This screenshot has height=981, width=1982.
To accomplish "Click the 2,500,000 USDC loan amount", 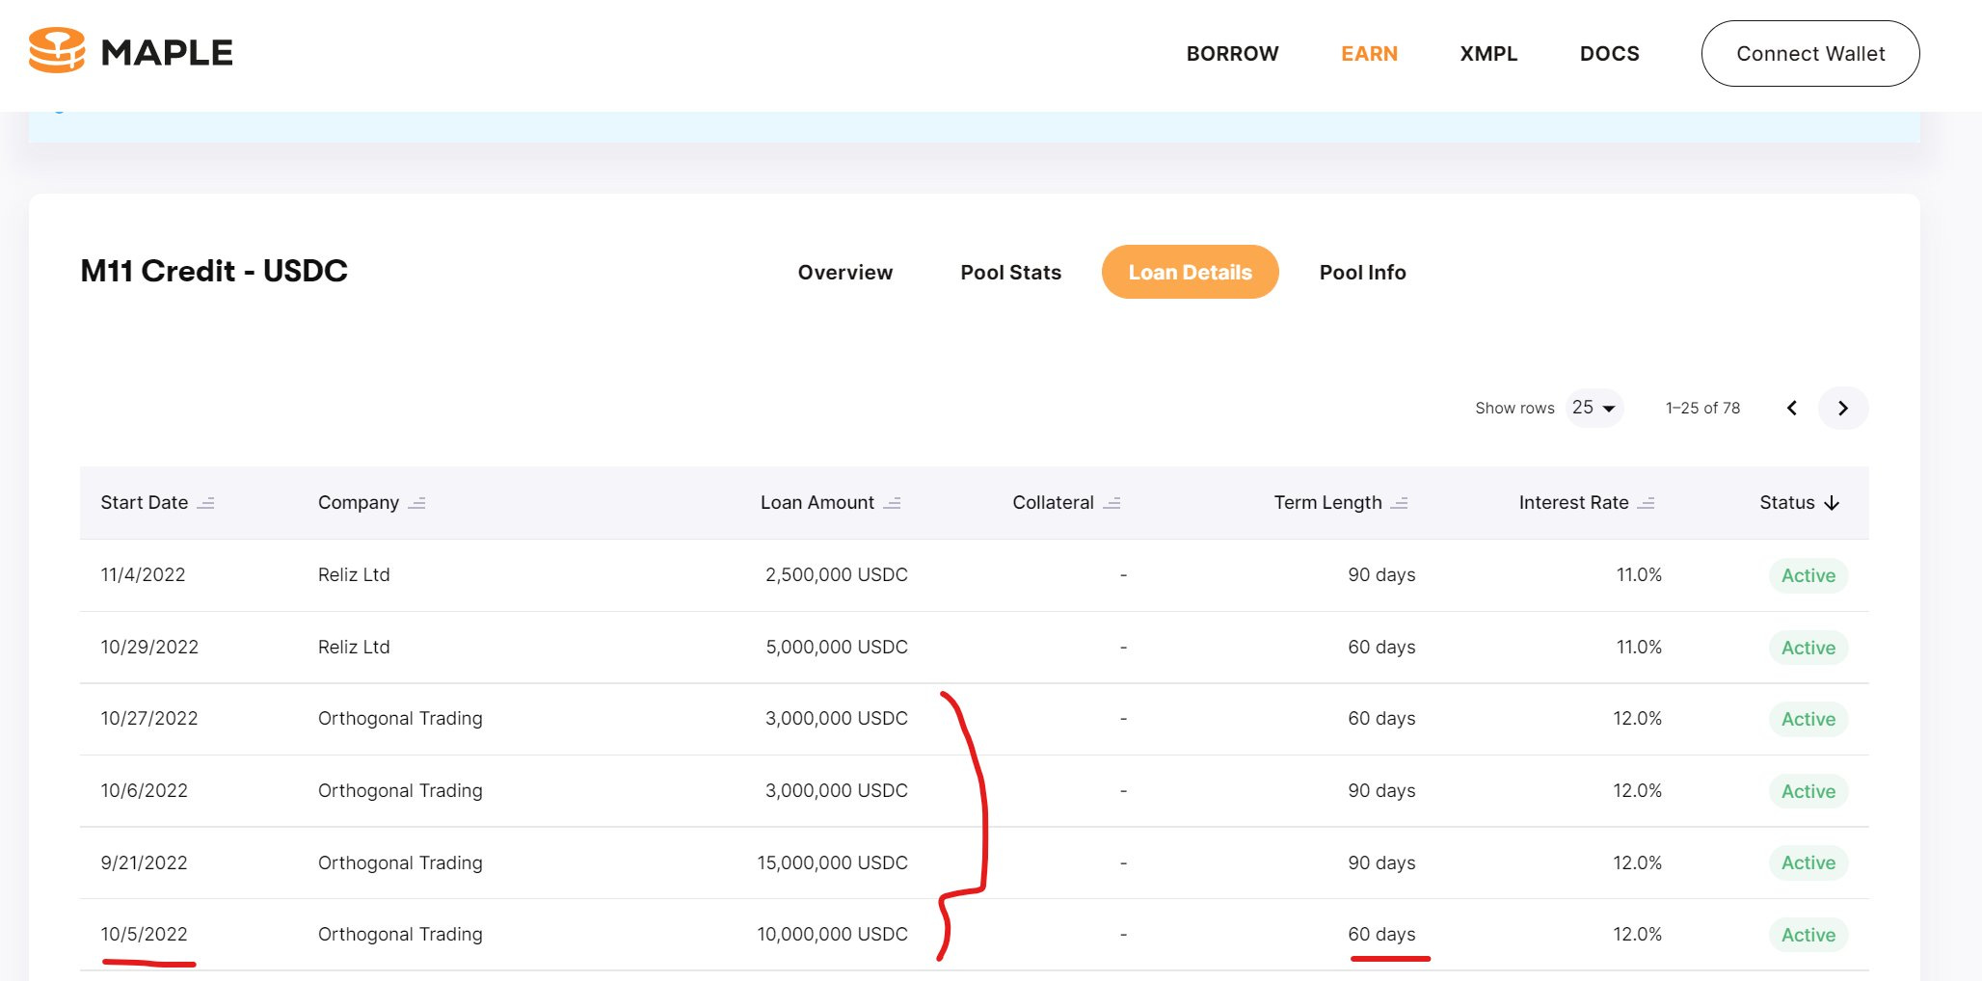I will (837, 574).
